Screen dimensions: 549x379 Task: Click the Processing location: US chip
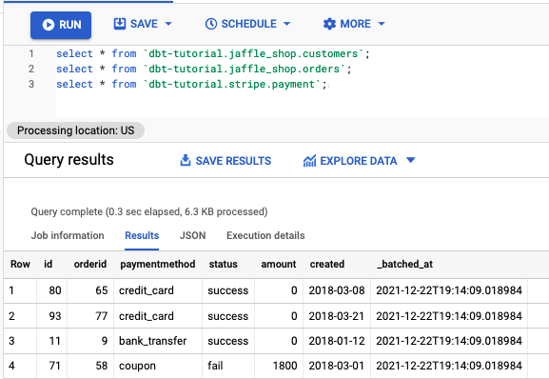click(75, 130)
